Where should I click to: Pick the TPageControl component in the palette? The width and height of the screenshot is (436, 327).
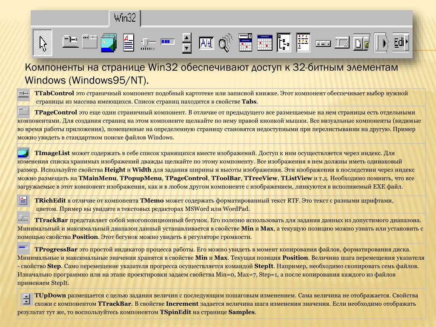[89, 42]
